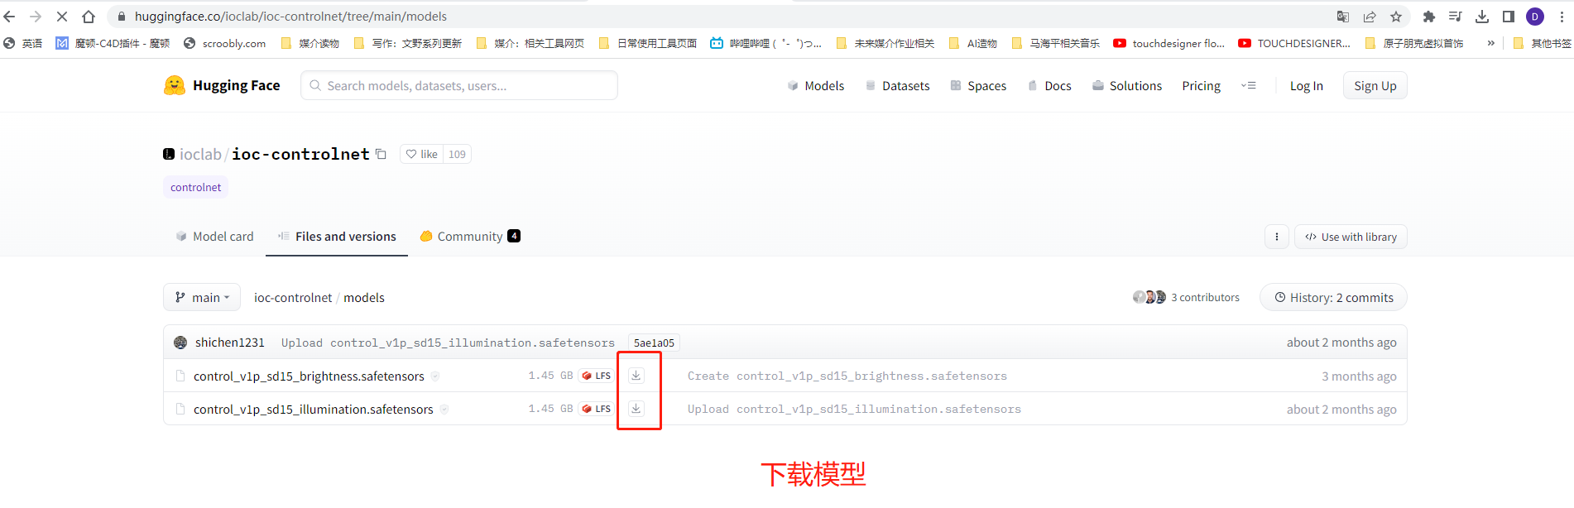Click the LFS badge on illumination file
This screenshot has height=508, width=1574.
pyautogui.click(x=596, y=409)
